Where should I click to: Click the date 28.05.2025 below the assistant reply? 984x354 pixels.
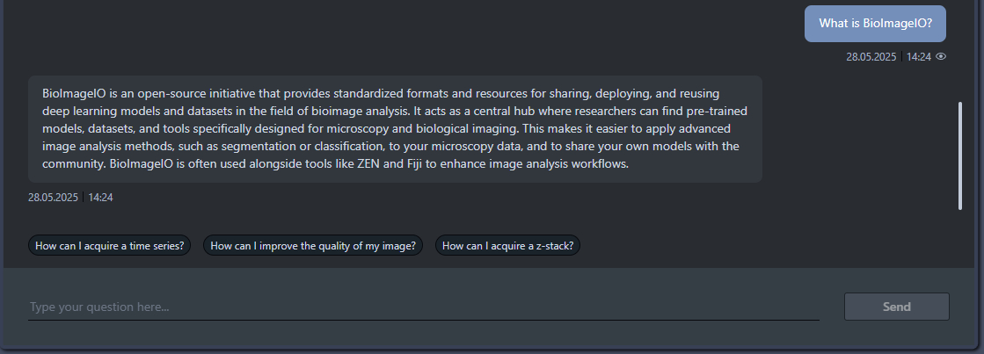(x=53, y=198)
